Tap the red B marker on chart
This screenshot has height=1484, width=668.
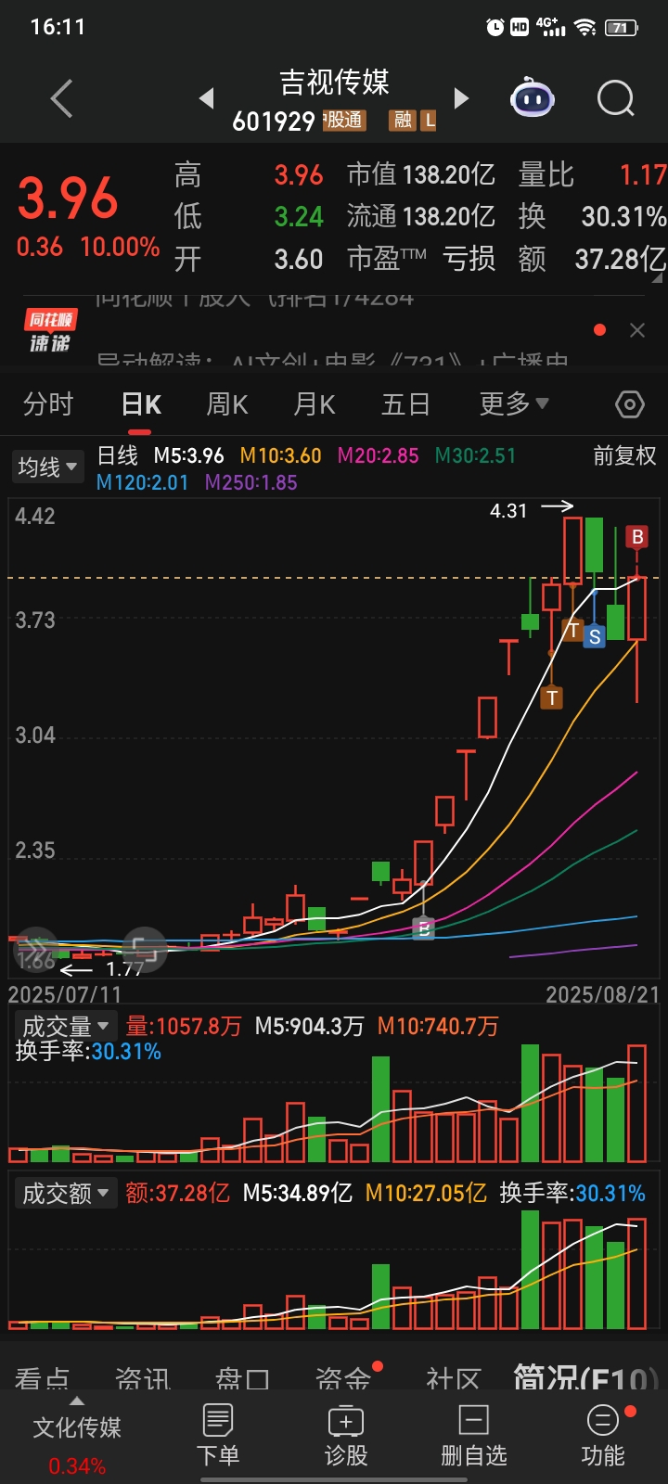click(x=637, y=536)
